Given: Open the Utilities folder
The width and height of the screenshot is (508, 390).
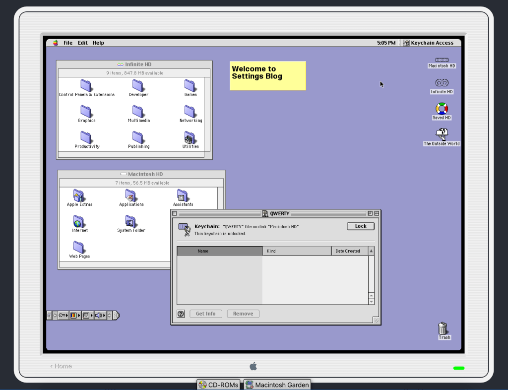Looking at the screenshot, I should 190,138.
